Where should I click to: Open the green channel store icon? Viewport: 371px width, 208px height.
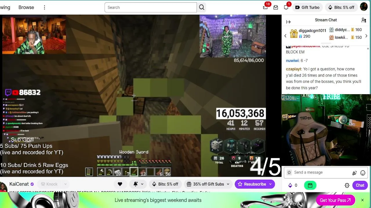310,185
